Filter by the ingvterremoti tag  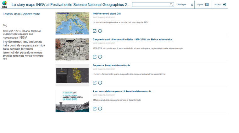point(13,42)
